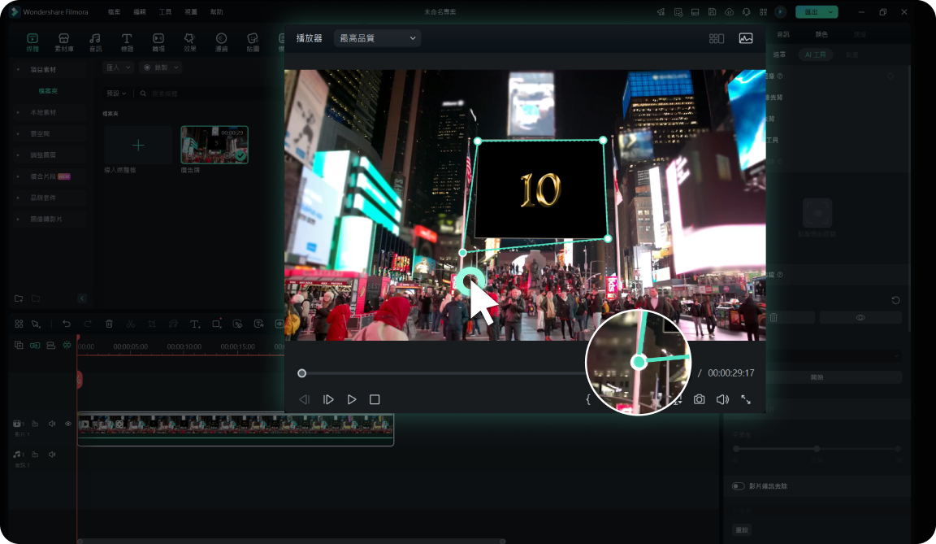Click the undo arrow in timeline toolbar

[x=67, y=324]
